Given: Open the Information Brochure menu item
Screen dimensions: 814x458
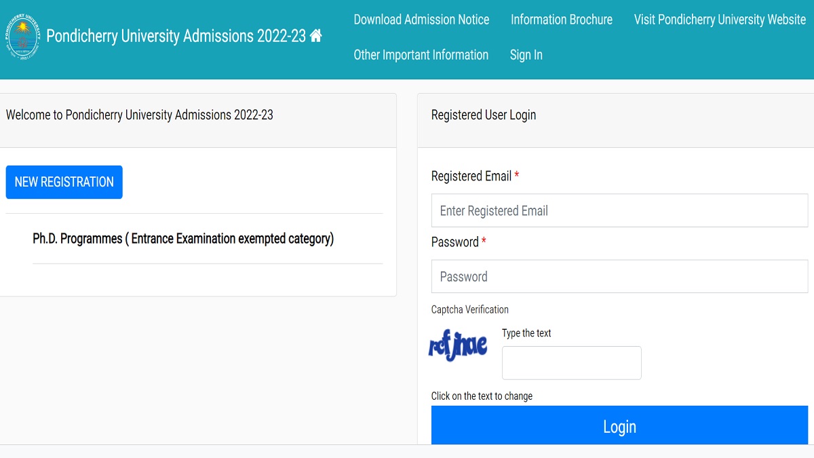Looking at the screenshot, I should pyautogui.click(x=562, y=20).
